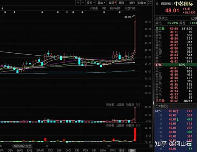Switch to 简约 mode
The width and height of the screenshot is (197, 152).
[132, 3]
